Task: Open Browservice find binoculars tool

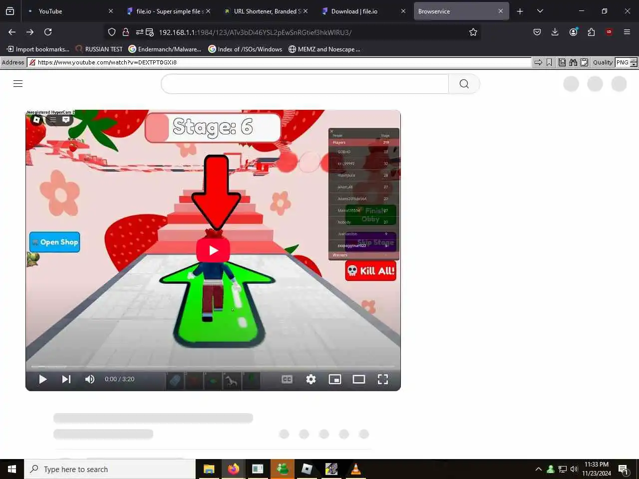Action: pos(573,62)
